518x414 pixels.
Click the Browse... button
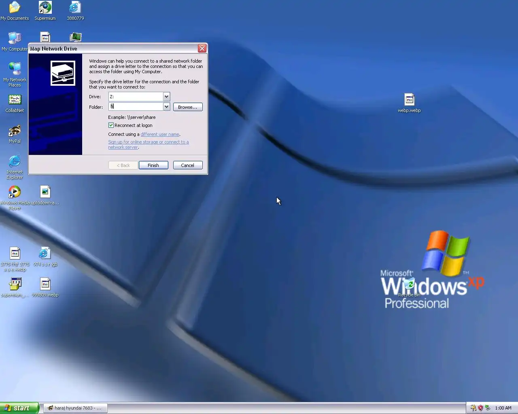tap(188, 107)
